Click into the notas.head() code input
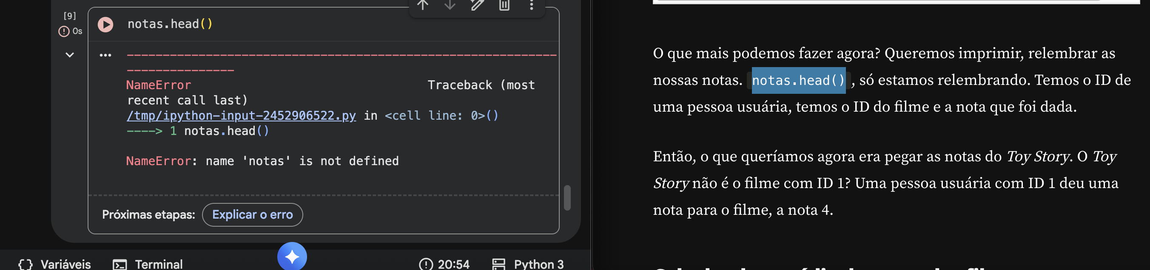 [x=339, y=24]
